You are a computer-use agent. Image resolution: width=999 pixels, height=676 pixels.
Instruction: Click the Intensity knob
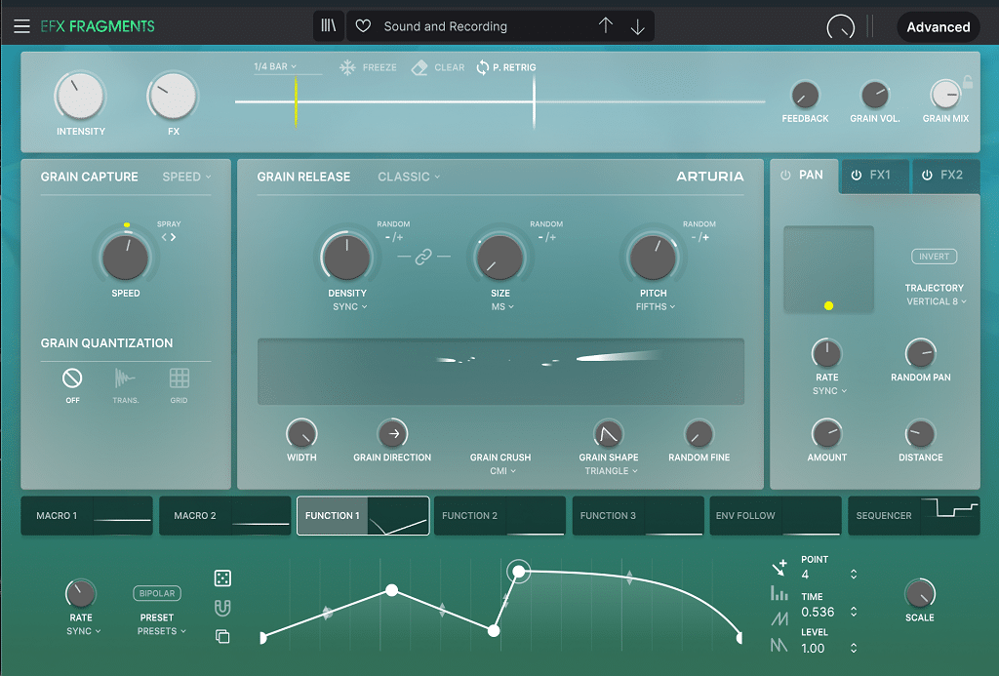(x=80, y=97)
